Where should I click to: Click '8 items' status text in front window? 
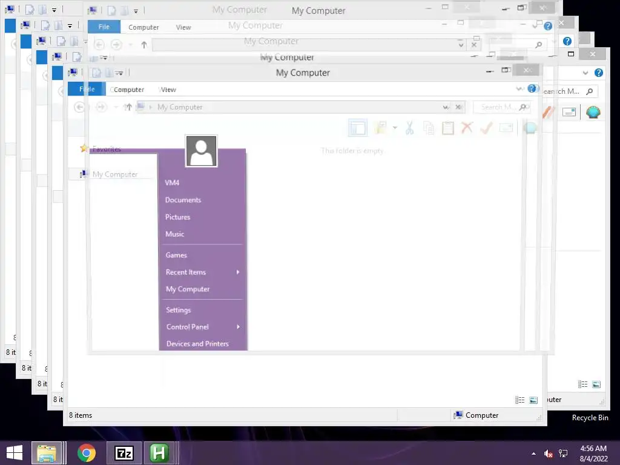81,415
